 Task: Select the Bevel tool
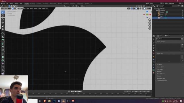pos(3,47)
